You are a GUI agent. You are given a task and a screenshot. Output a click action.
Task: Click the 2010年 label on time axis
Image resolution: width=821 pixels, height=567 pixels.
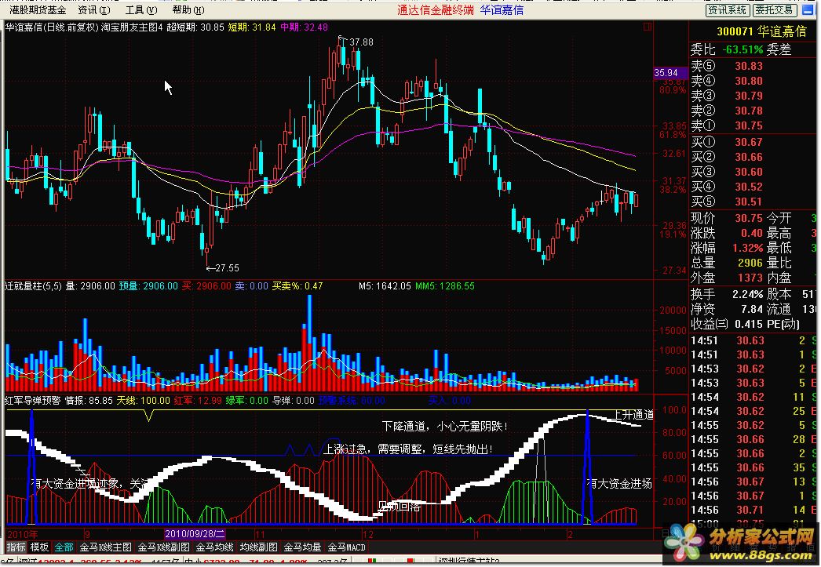click(23, 534)
